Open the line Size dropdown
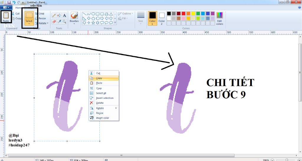The width and height of the screenshot is (302, 161). [141, 18]
